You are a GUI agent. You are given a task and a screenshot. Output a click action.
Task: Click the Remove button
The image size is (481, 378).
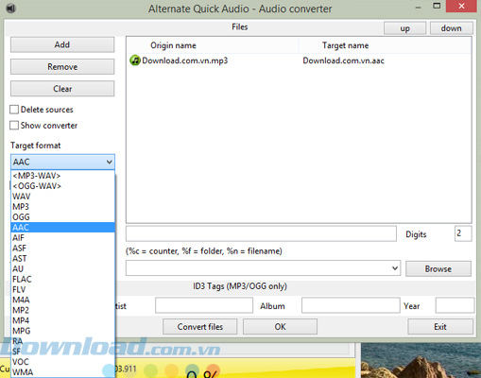point(62,67)
